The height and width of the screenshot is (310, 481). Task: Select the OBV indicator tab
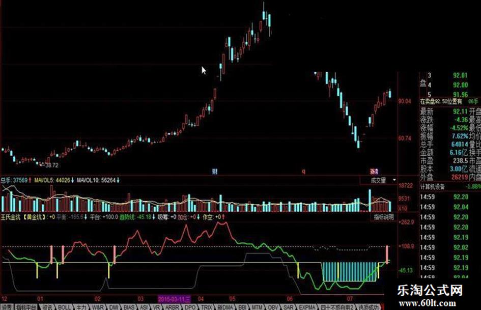tap(273, 307)
